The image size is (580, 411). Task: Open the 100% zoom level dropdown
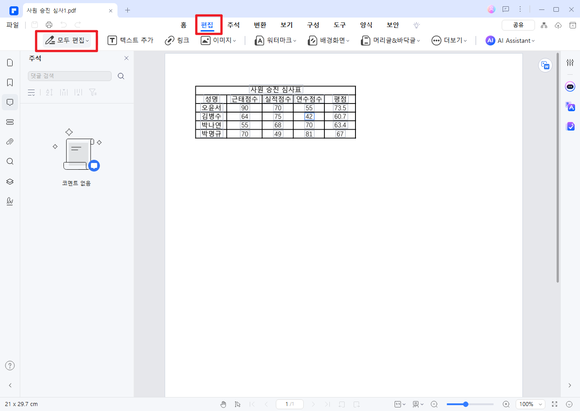[x=530, y=404]
